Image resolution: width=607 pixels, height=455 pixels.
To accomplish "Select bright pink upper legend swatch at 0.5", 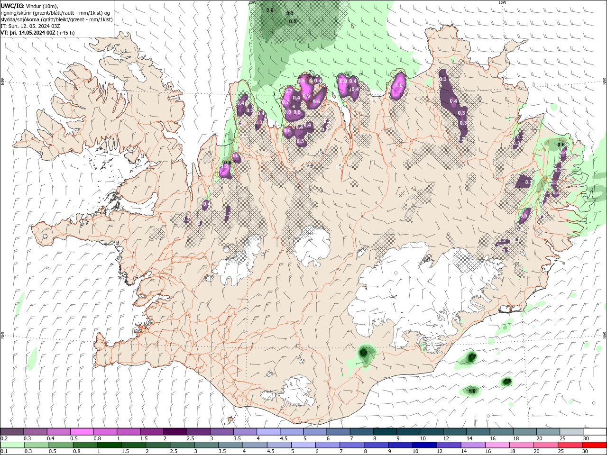I will [x=82, y=431].
